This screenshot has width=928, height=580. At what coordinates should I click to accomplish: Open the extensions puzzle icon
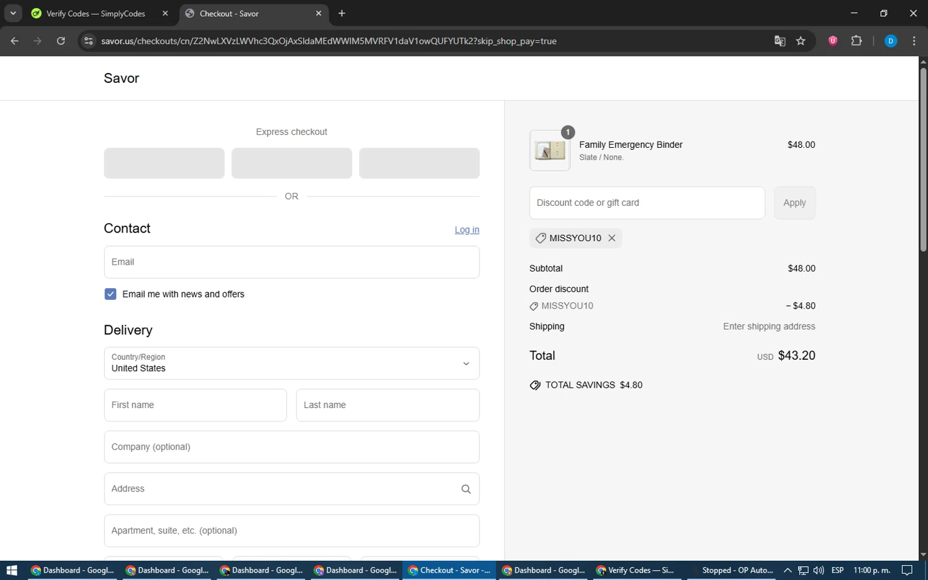(856, 41)
